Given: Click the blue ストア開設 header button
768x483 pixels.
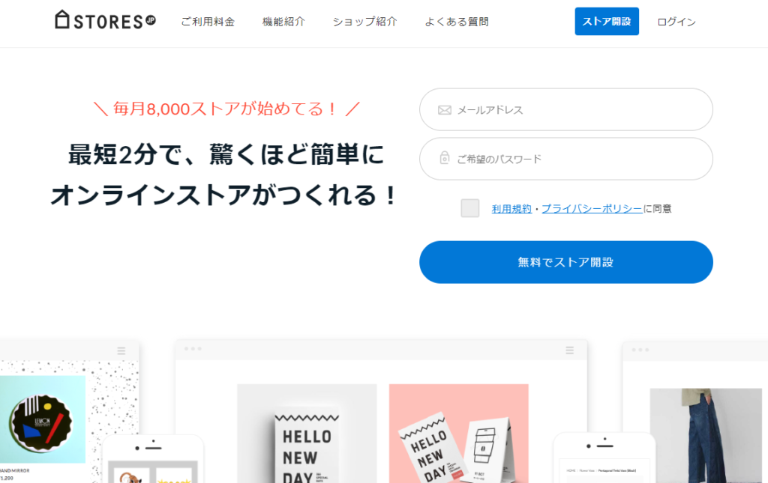Looking at the screenshot, I should point(607,22).
